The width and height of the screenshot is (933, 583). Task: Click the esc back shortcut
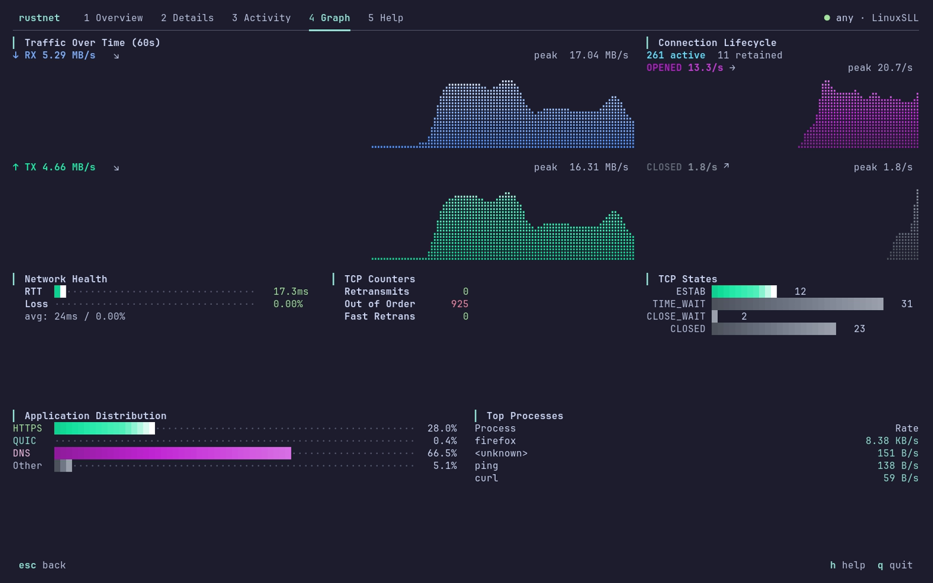pos(42,566)
